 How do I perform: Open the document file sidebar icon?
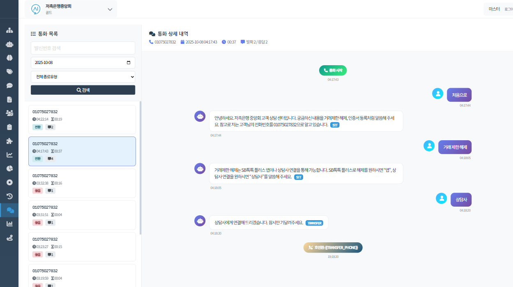(x=9, y=99)
